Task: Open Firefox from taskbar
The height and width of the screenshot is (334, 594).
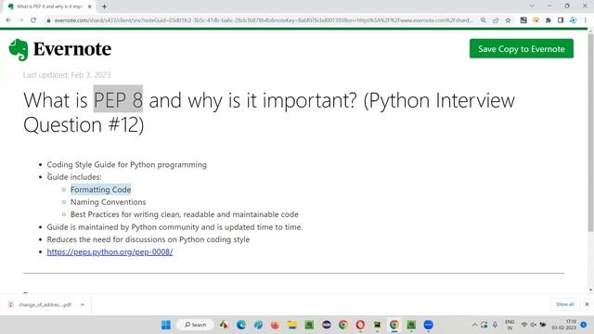Action: pyautogui.click(x=275, y=325)
